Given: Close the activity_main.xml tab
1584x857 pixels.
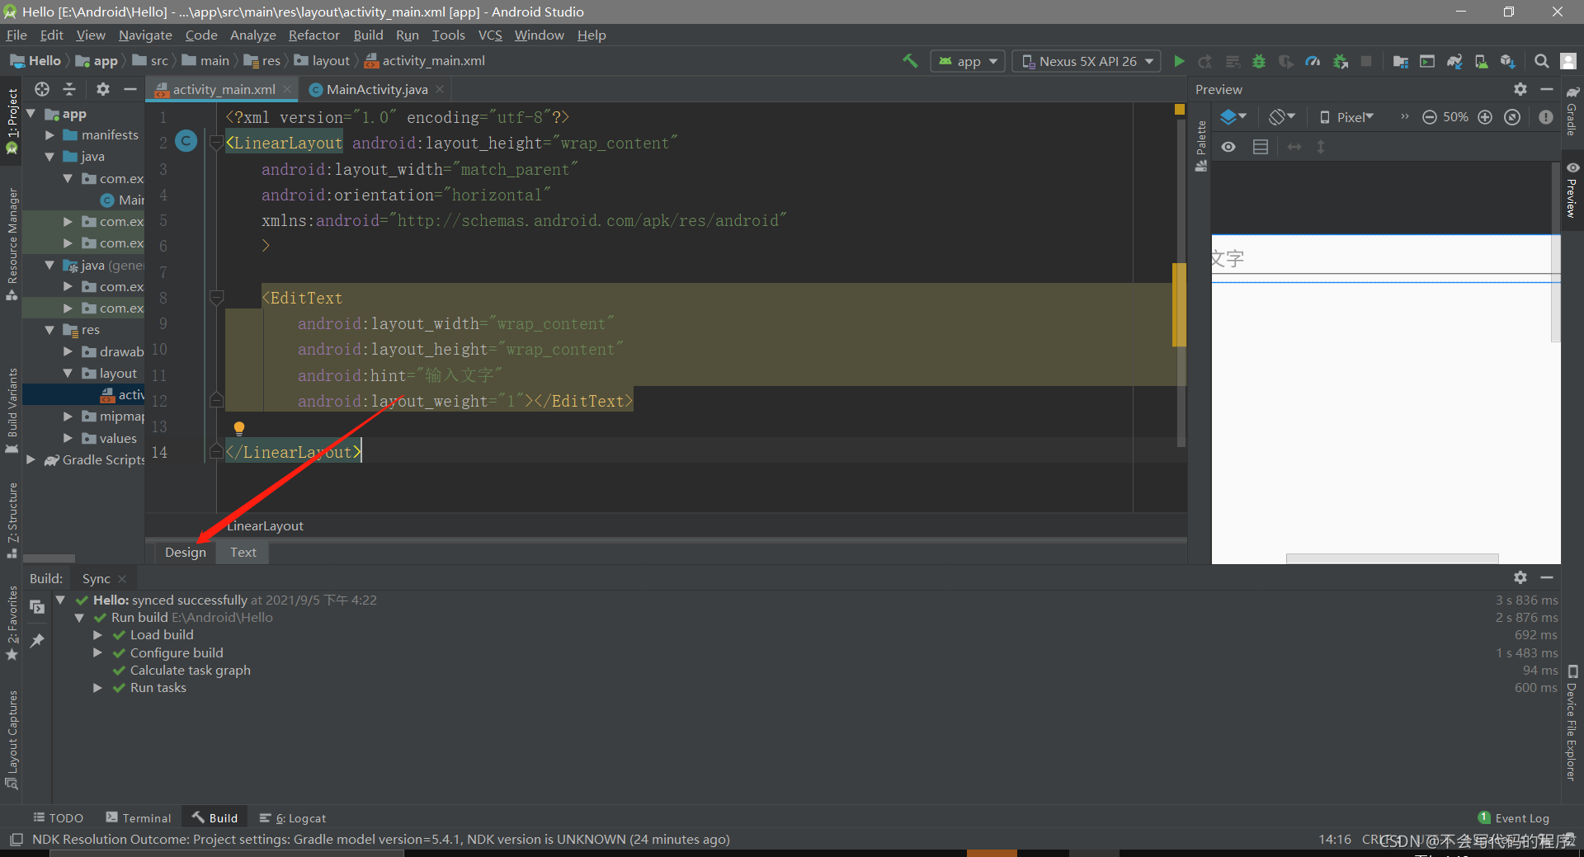Looking at the screenshot, I should [287, 89].
